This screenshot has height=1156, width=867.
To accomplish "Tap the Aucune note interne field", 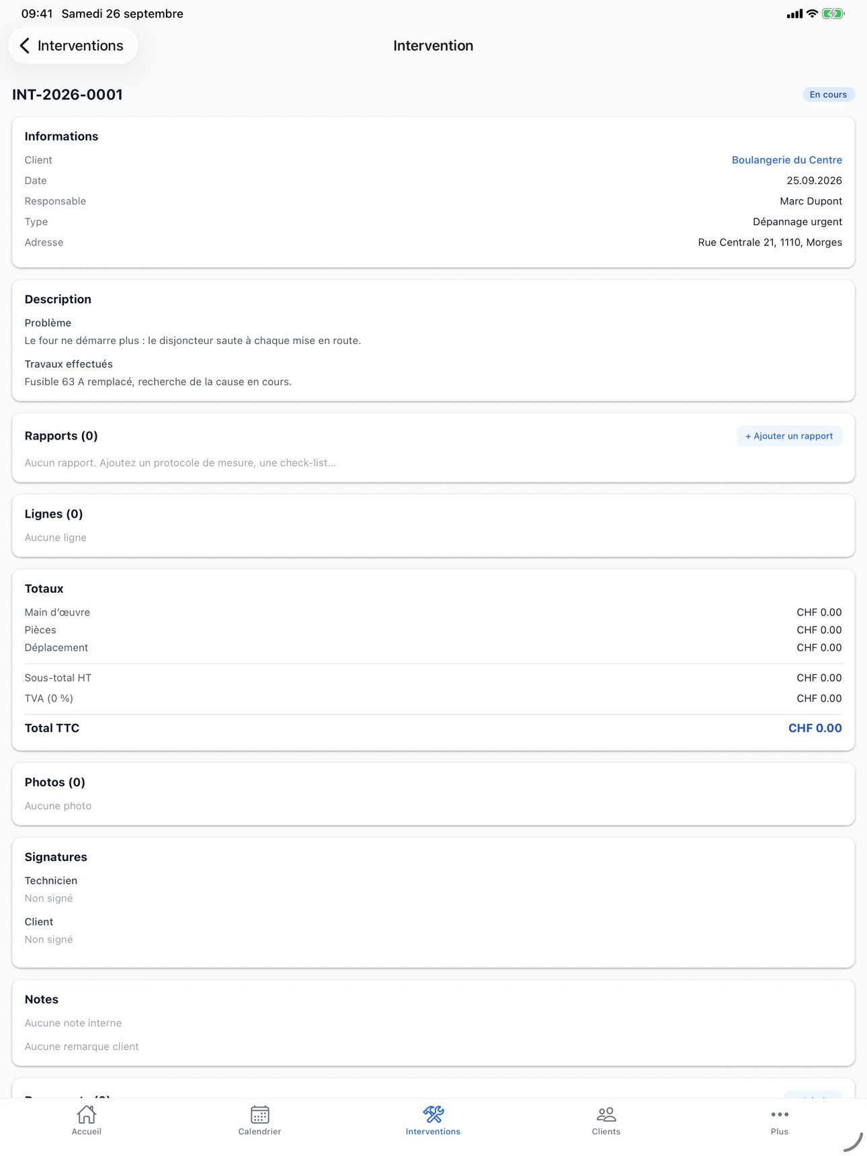I will (73, 1023).
